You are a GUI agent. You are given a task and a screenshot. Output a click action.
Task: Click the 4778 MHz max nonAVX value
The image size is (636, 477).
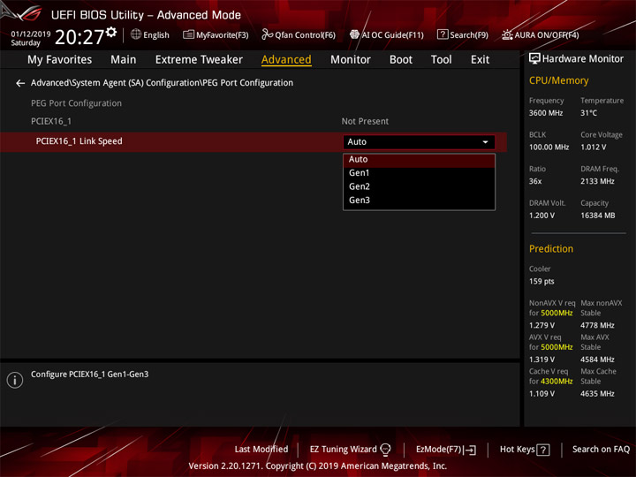pyautogui.click(x=597, y=325)
